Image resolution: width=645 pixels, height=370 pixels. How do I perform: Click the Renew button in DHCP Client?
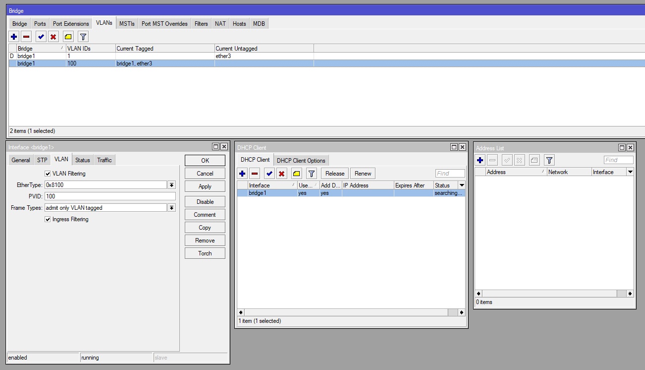tap(363, 174)
